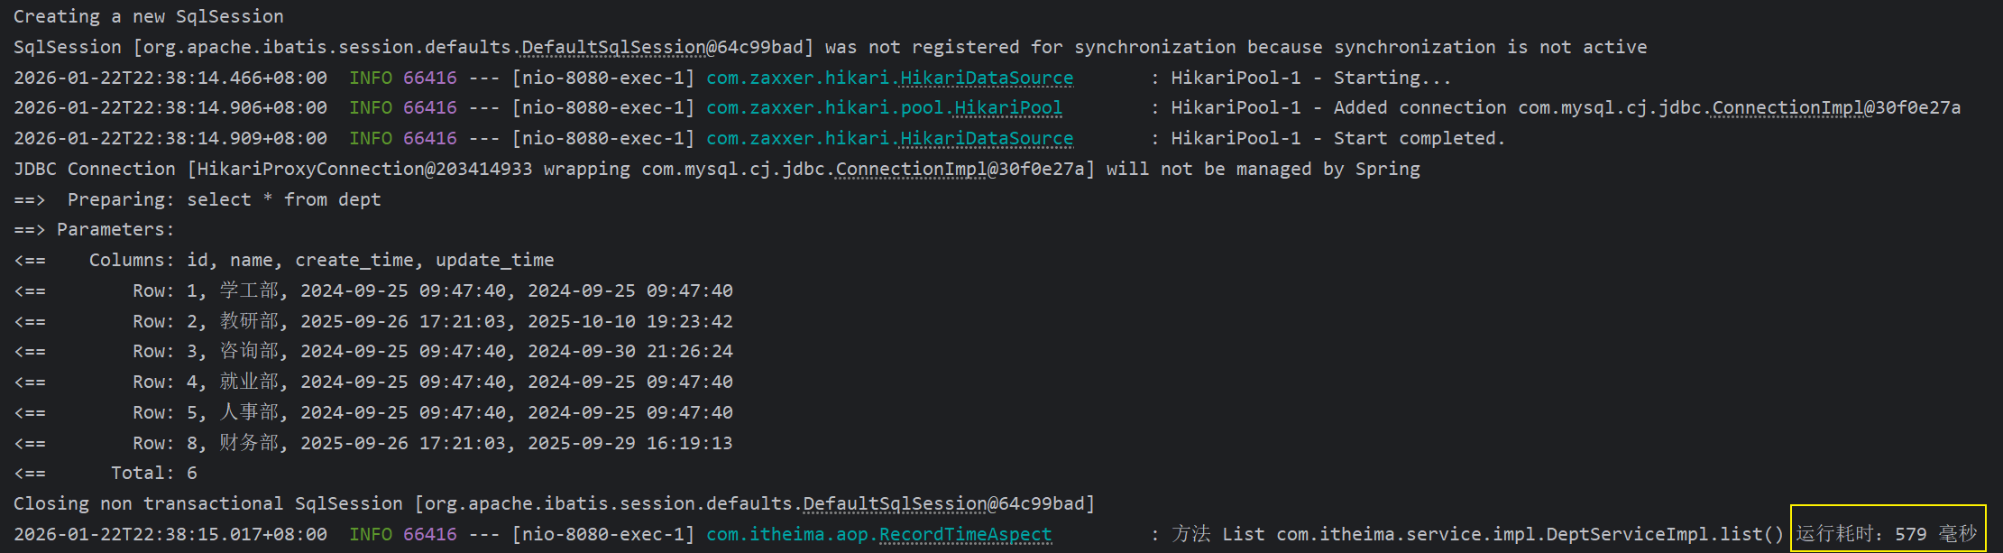Click the highlighted 运行耗时: 579 毫秒 text

click(1887, 534)
